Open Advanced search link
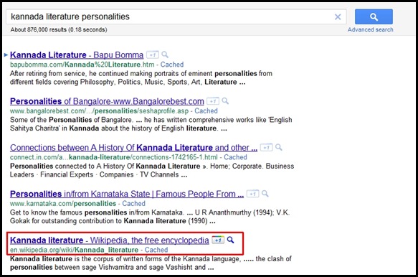The width and height of the screenshot is (418, 277). (370, 29)
